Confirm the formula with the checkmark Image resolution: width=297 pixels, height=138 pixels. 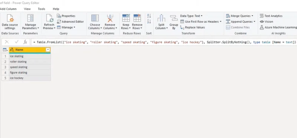[16, 42]
